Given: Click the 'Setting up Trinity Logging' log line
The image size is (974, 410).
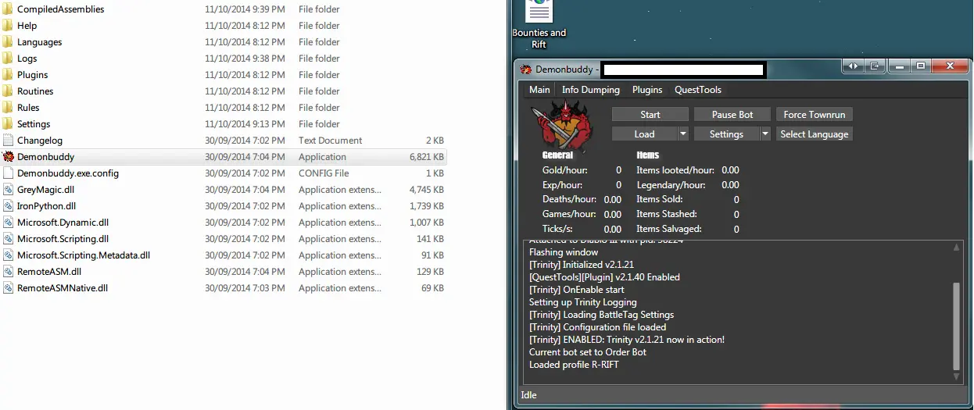Looking at the screenshot, I should pos(583,302).
